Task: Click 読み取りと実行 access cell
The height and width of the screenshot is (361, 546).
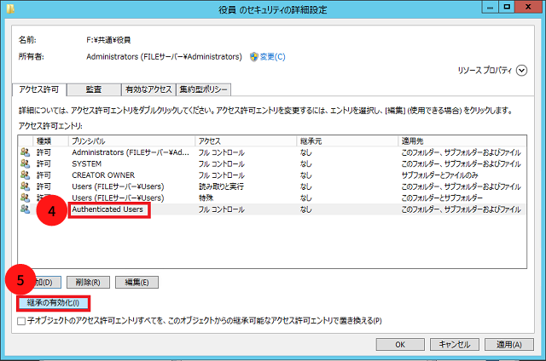Action: [x=222, y=186]
